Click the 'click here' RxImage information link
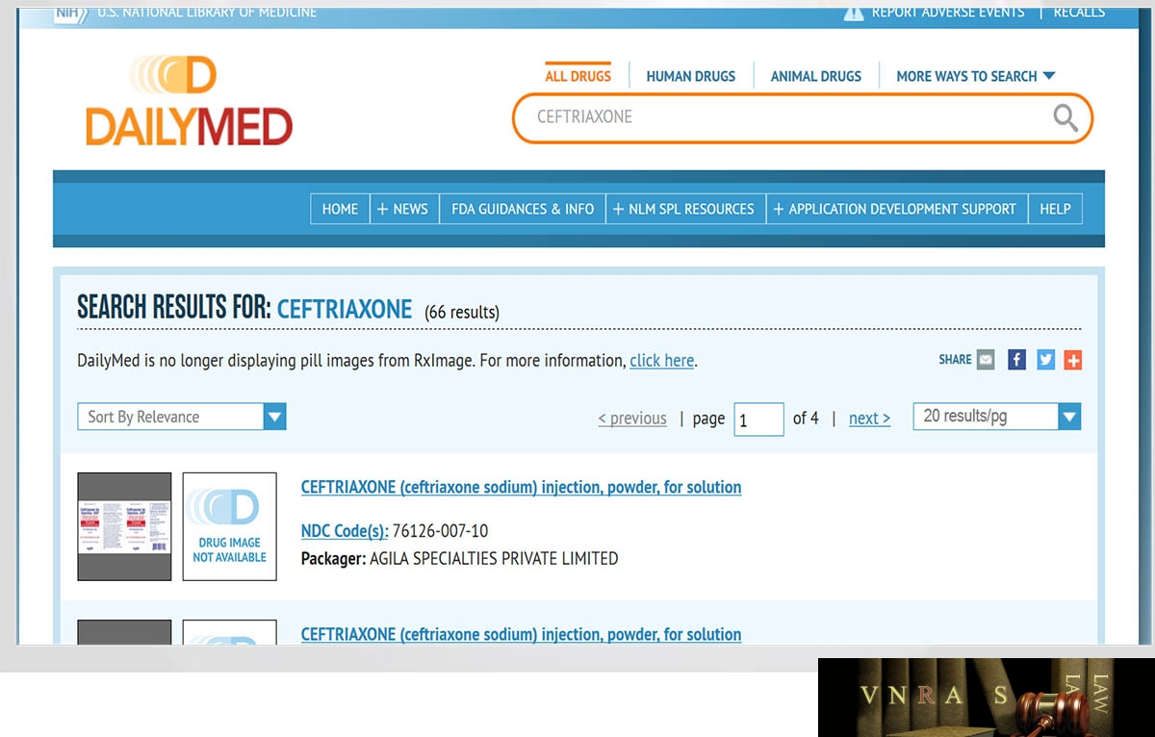 (661, 361)
